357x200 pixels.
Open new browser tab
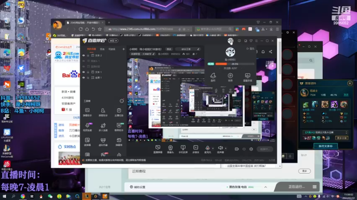click(109, 23)
